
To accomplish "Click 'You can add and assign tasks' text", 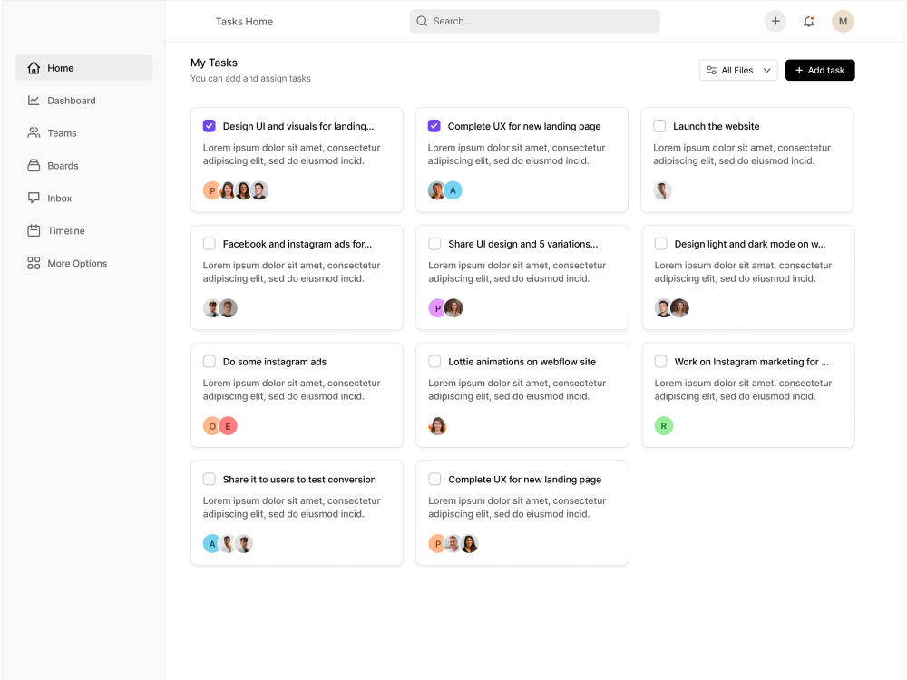I will point(250,78).
